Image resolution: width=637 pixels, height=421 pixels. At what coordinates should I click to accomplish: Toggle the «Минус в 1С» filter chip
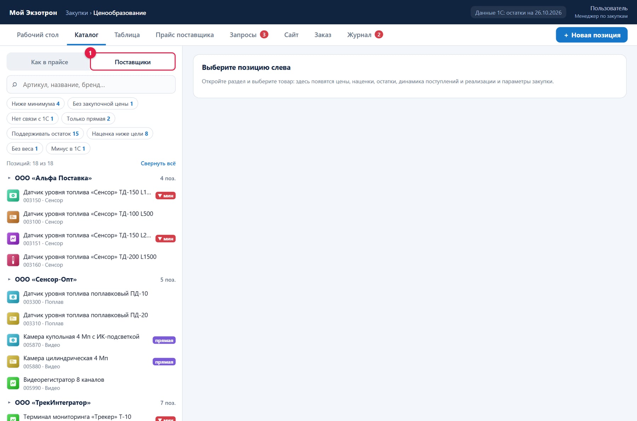coord(68,149)
